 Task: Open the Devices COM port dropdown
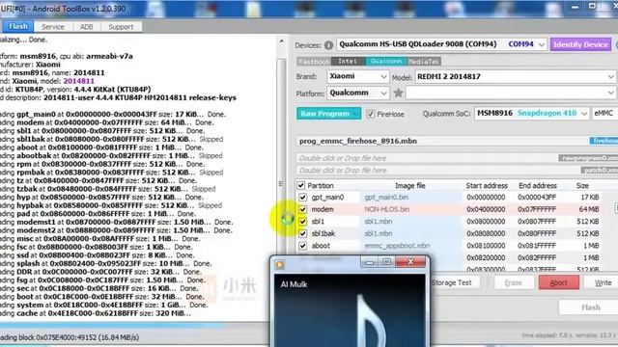coord(542,44)
